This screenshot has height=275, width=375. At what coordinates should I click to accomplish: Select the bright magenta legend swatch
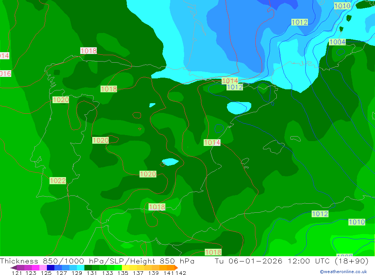(35, 267)
